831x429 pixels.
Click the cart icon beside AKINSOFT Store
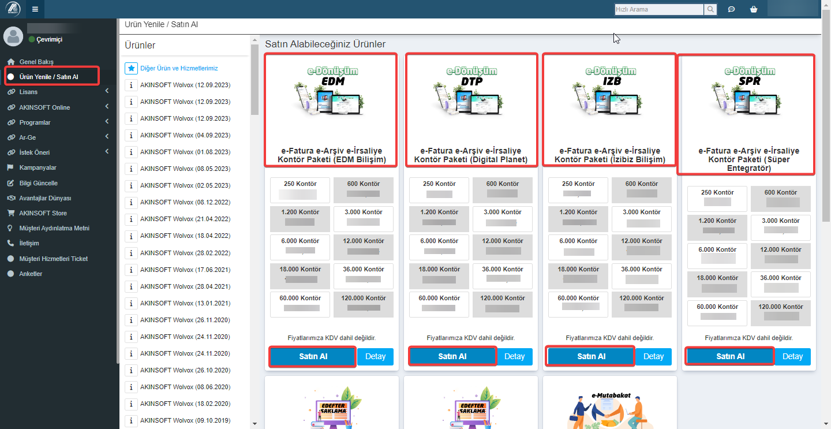coord(11,213)
